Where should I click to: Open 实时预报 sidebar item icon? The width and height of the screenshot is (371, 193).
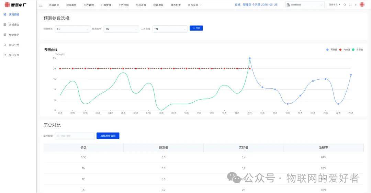pyautogui.click(x=5, y=14)
